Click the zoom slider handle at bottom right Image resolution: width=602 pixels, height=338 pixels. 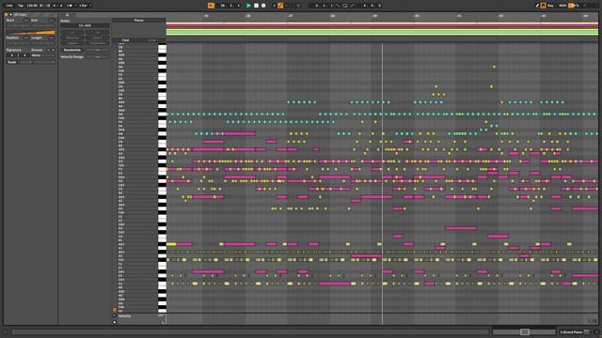click(525, 331)
